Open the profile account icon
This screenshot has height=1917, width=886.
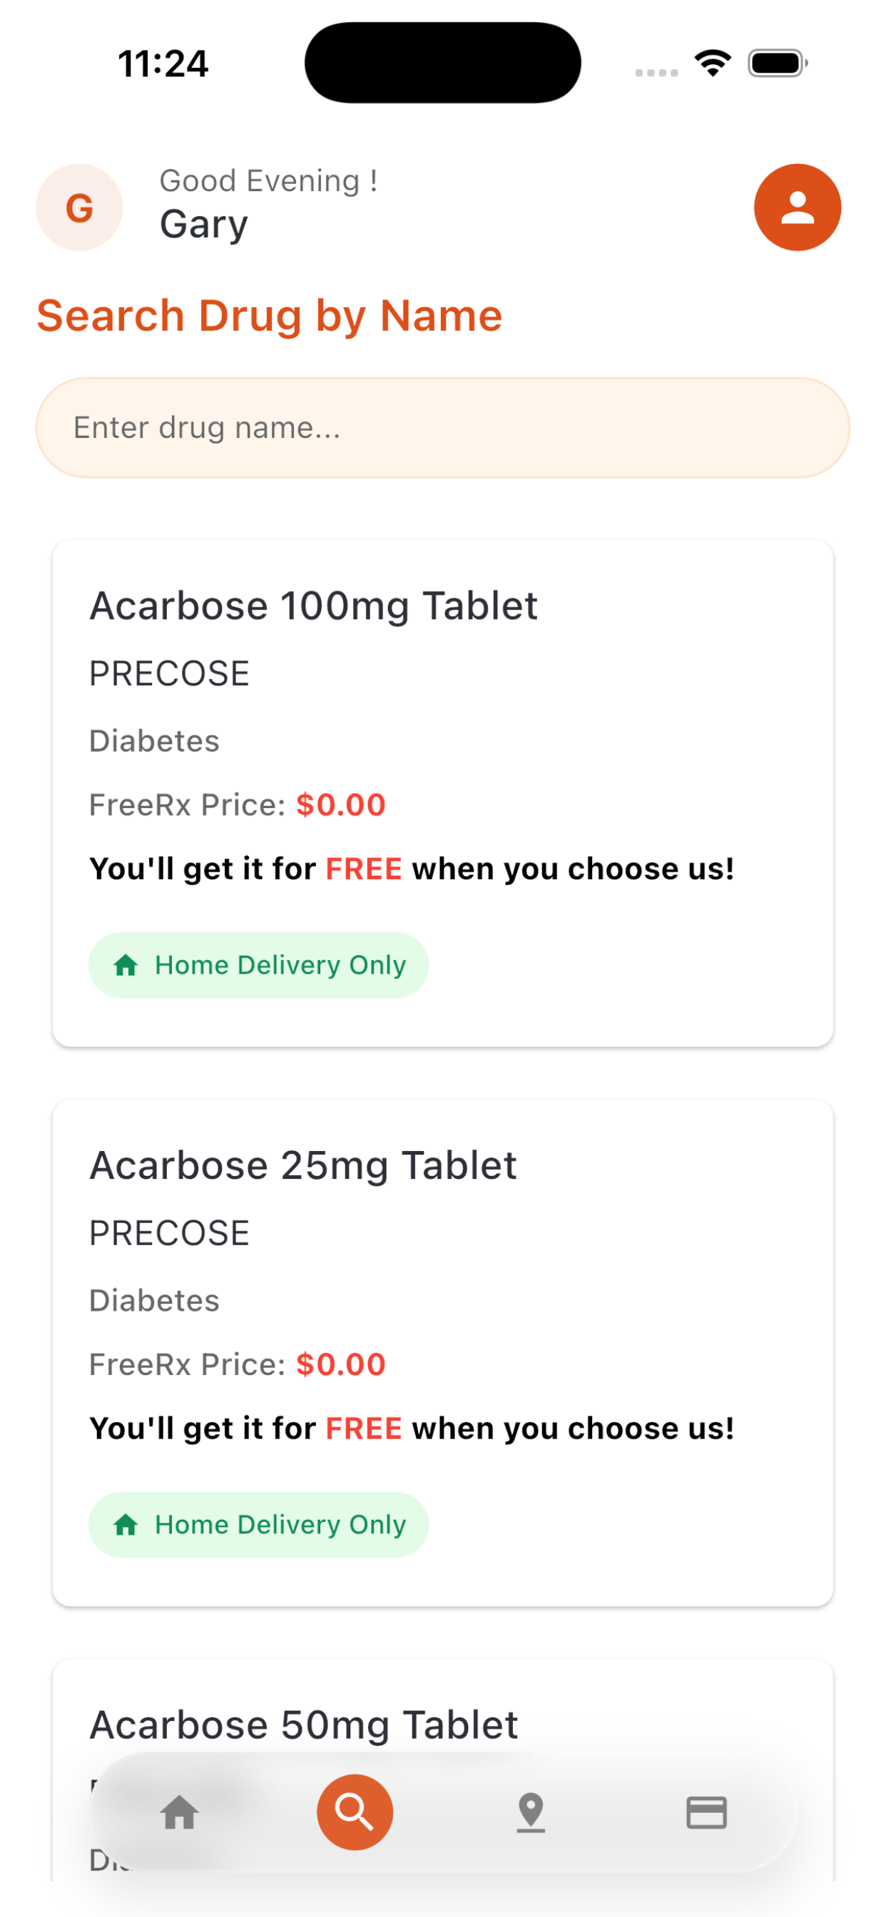[x=798, y=208]
